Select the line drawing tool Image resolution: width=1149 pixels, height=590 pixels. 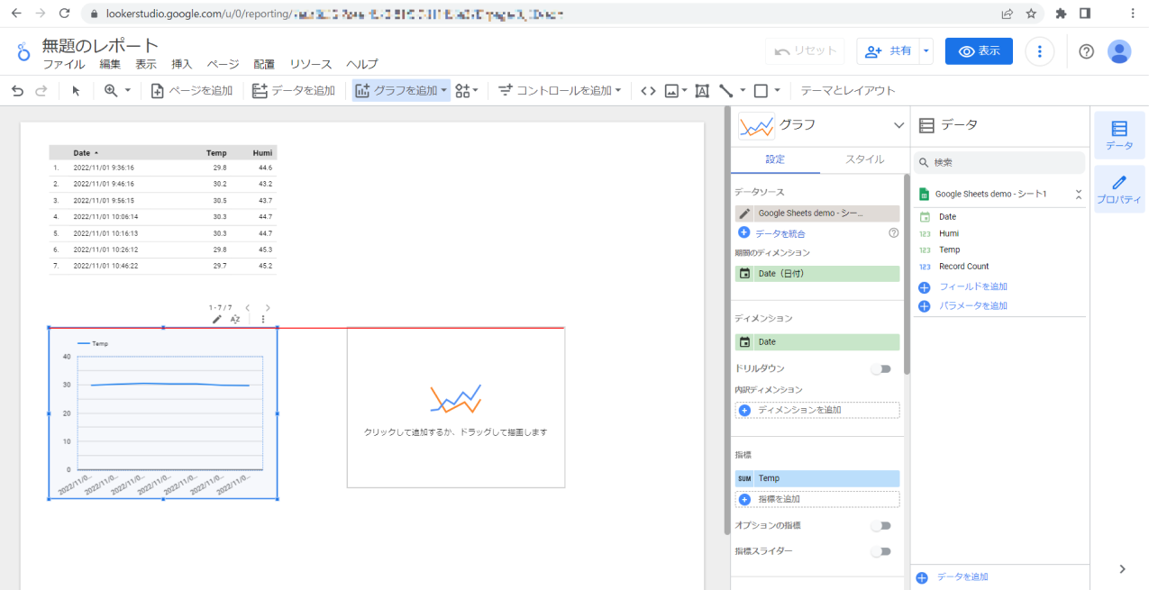coord(725,90)
